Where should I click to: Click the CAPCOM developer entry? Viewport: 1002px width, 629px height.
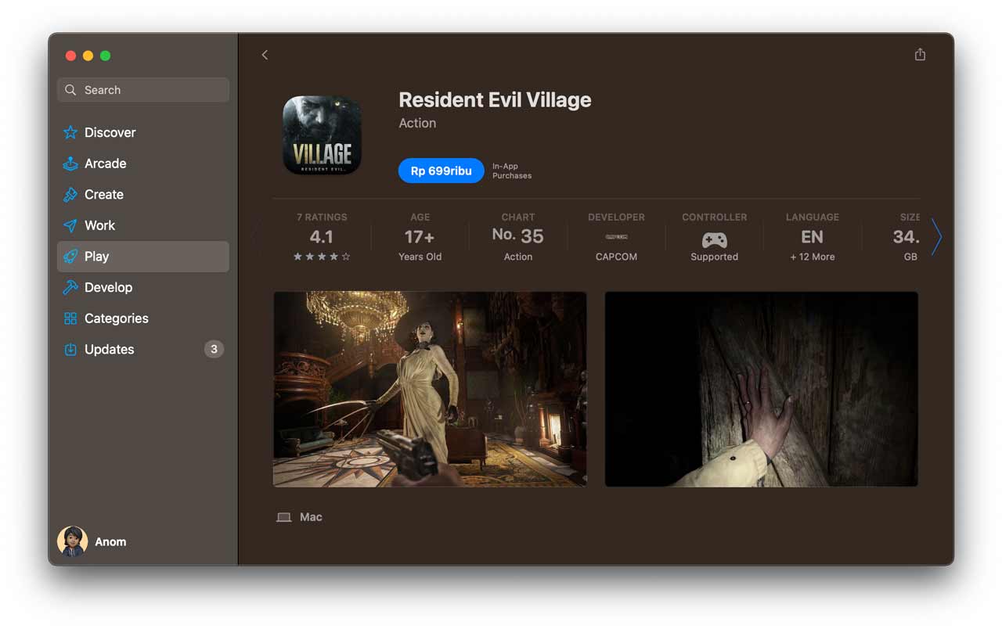[x=616, y=237]
